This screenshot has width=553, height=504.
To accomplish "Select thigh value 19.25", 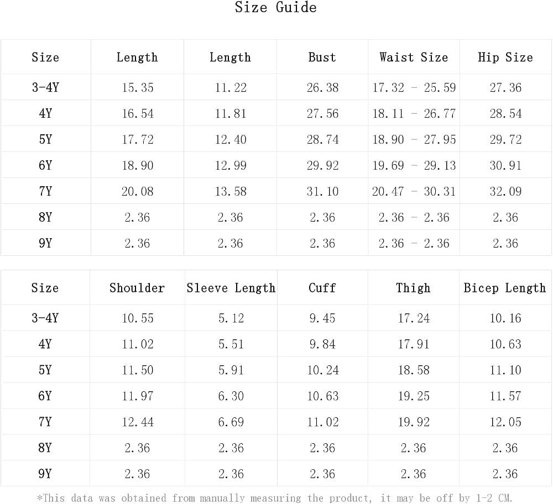I will pyautogui.click(x=414, y=396).
